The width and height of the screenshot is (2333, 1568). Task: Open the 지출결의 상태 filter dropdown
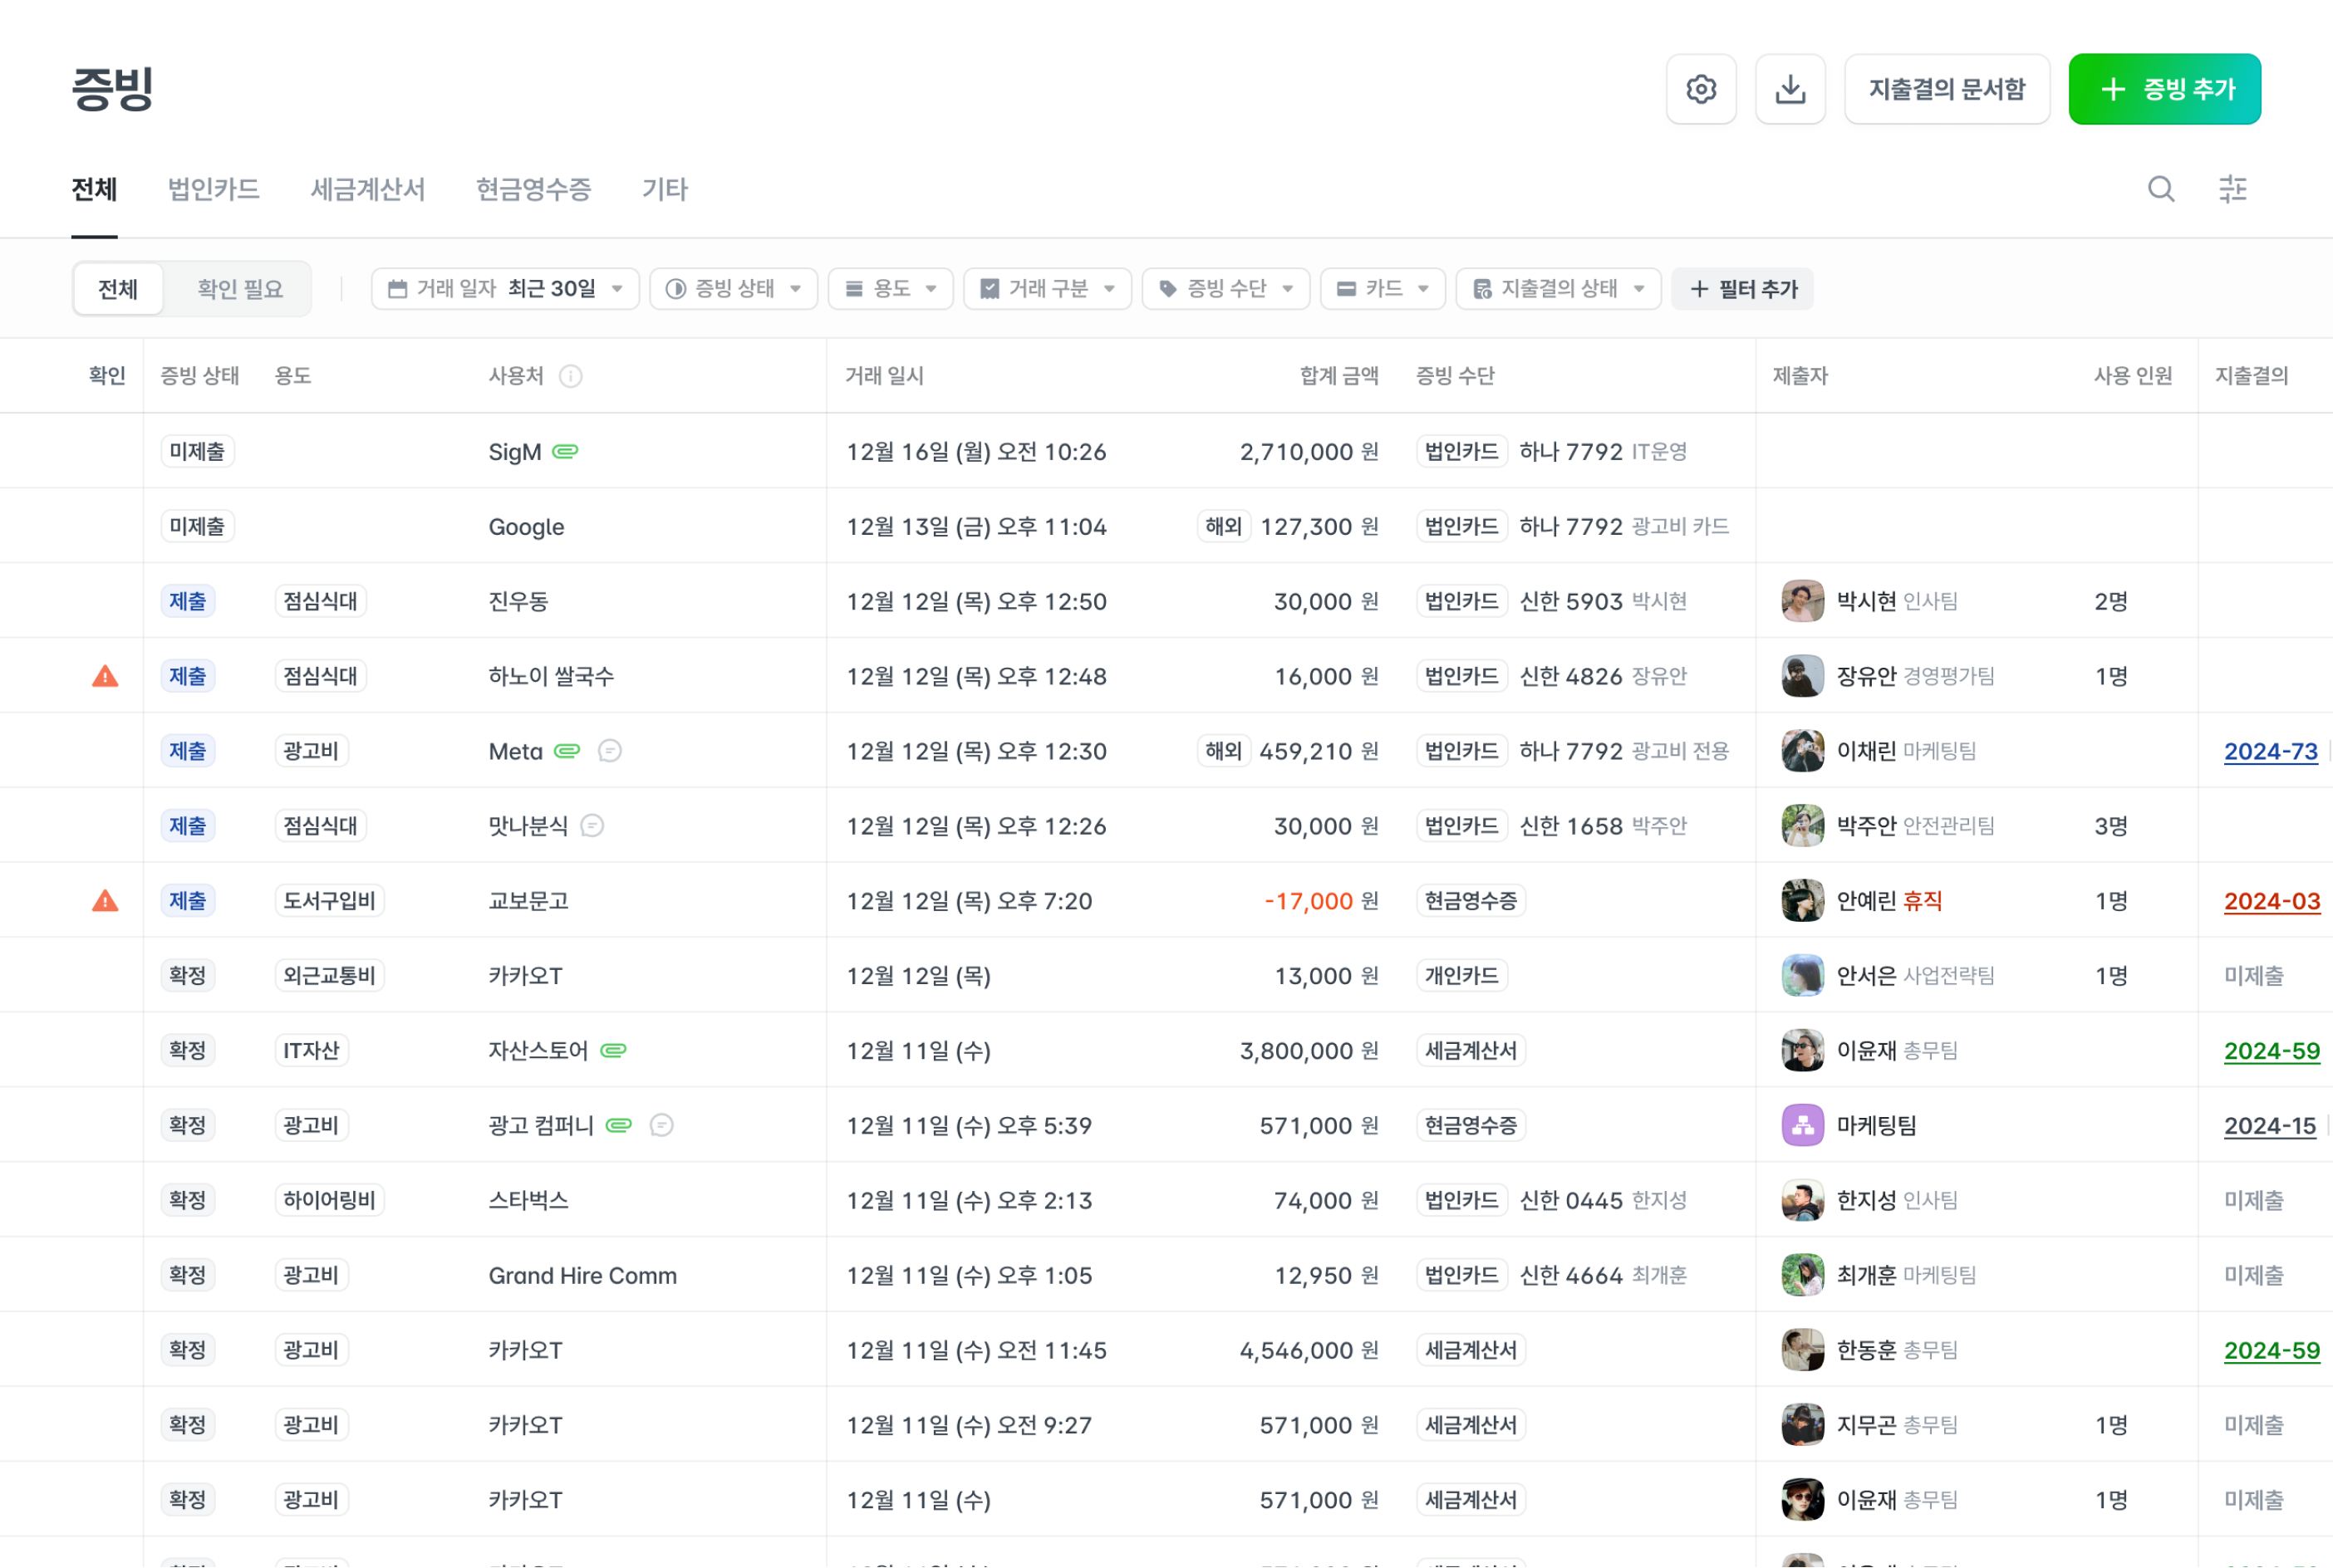click(1558, 289)
